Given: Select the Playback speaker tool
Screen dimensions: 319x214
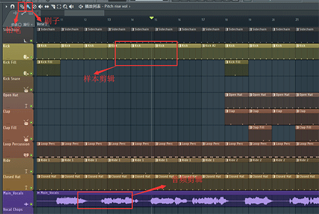Looking at the screenshot, I should coord(71,6).
